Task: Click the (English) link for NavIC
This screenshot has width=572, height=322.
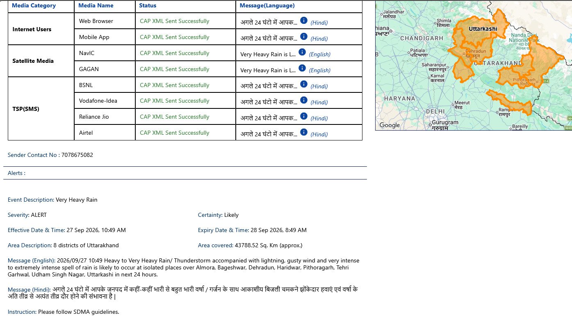Action: click(x=319, y=54)
